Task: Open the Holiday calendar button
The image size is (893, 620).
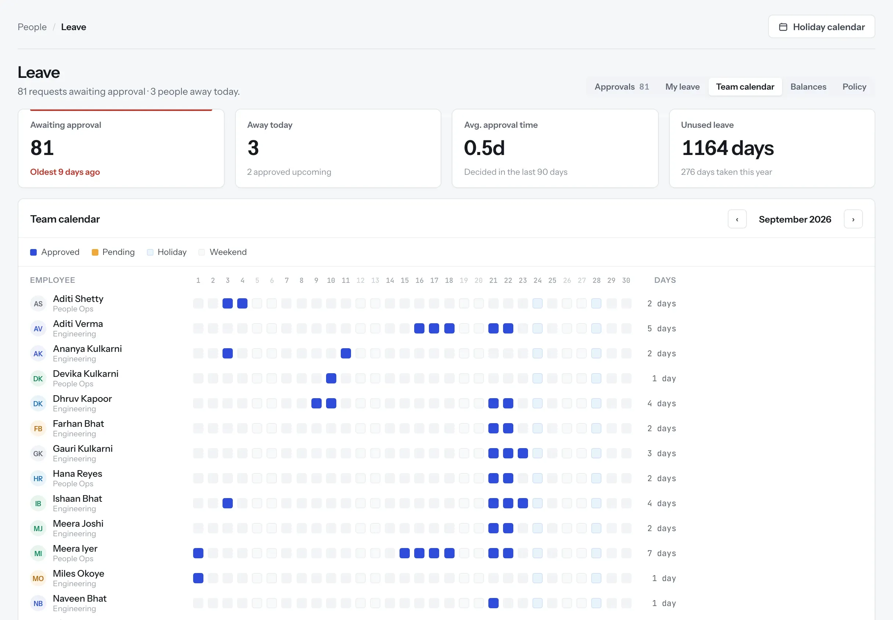Action: click(821, 27)
